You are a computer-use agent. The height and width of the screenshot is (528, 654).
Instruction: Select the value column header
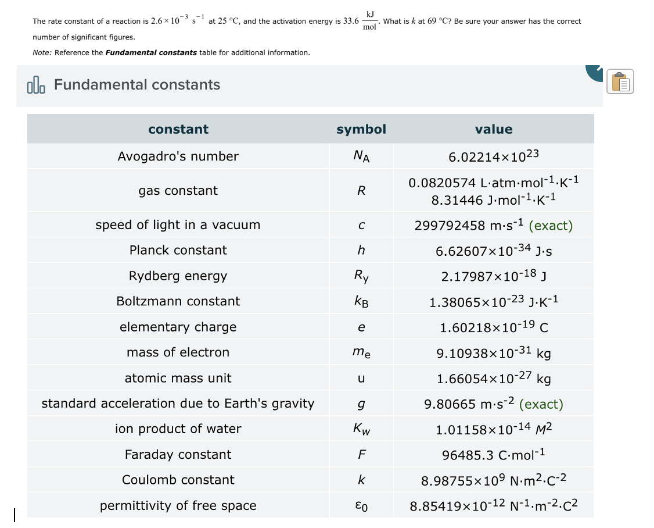point(494,129)
